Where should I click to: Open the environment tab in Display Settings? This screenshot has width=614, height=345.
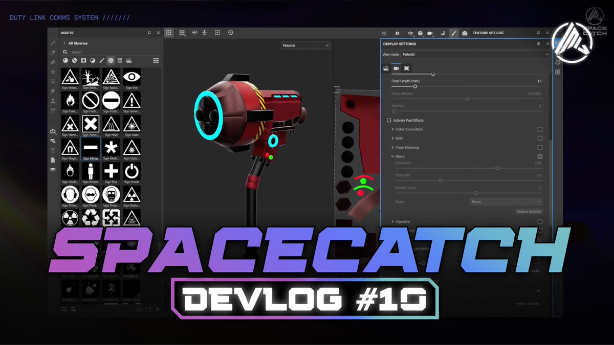click(x=386, y=68)
